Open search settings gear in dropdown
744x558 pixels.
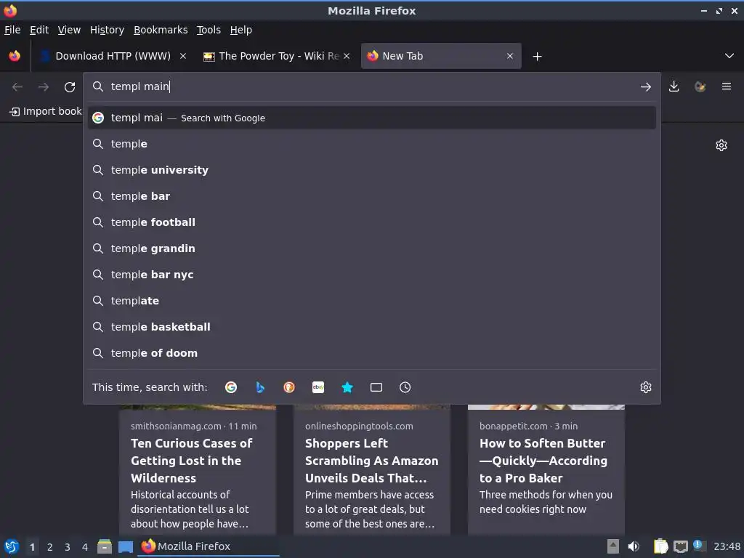click(646, 387)
